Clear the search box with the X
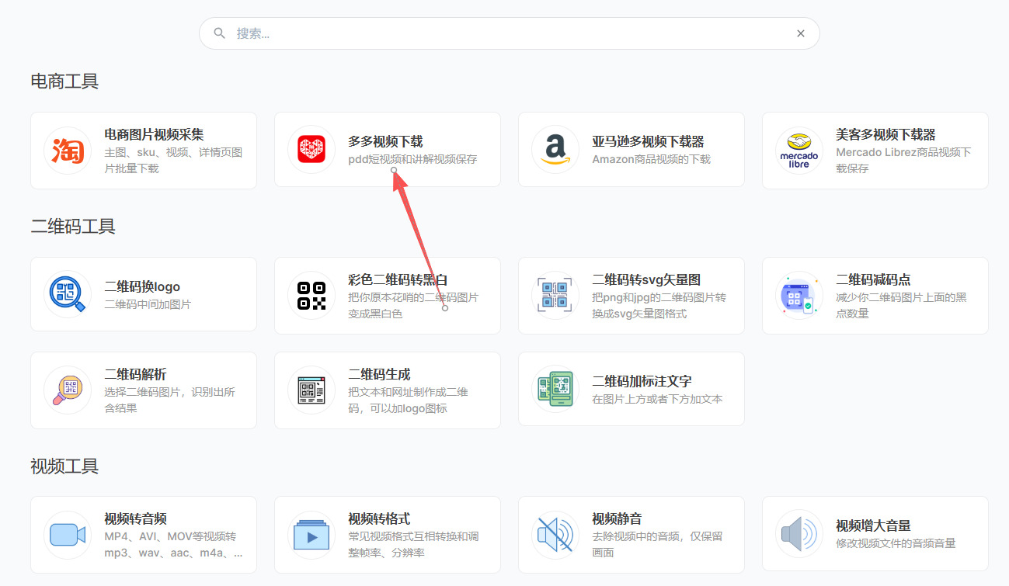The height and width of the screenshot is (586, 1009). tap(801, 33)
